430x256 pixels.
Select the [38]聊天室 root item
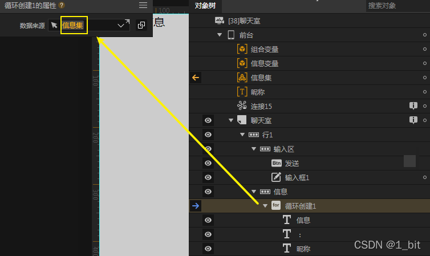tap(309, 21)
